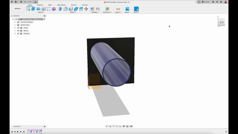238x134 pixels.
Task: Select the Zoom magnifier tool
Action: (116, 126)
